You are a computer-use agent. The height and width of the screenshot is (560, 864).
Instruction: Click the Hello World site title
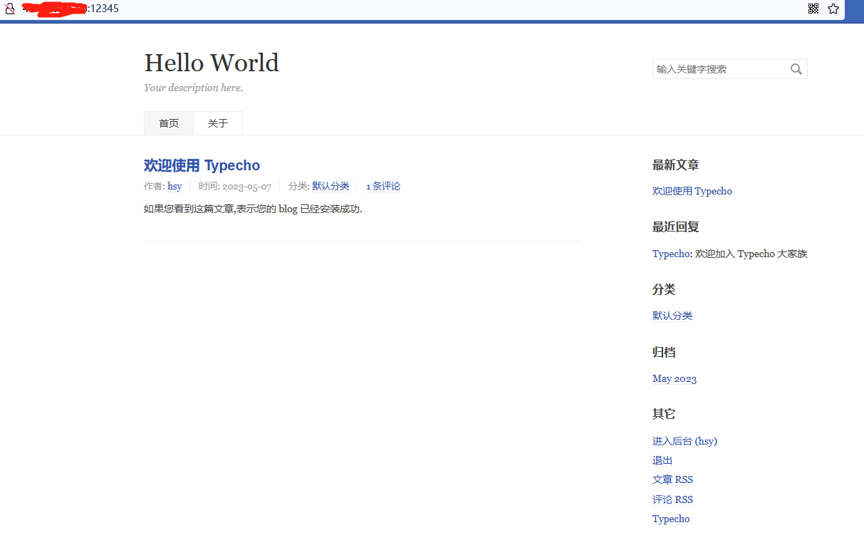[x=212, y=63]
